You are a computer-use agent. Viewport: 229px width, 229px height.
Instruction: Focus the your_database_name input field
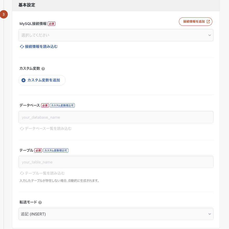116,117
